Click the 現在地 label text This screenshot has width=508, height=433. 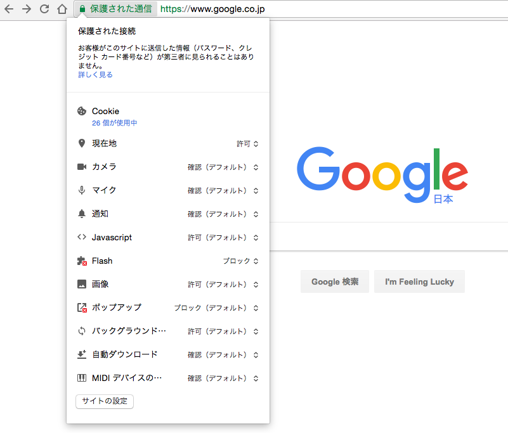(x=104, y=143)
